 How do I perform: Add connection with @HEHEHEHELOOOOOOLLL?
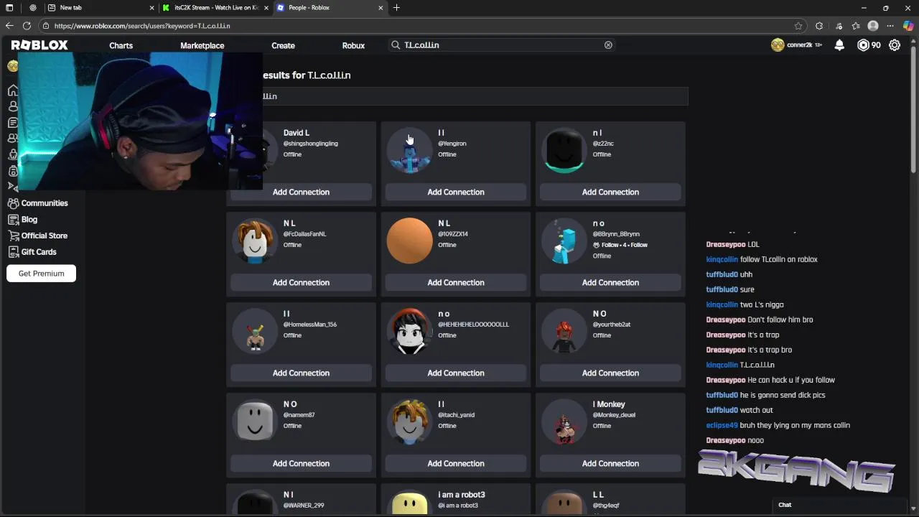(x=455, y=373)
